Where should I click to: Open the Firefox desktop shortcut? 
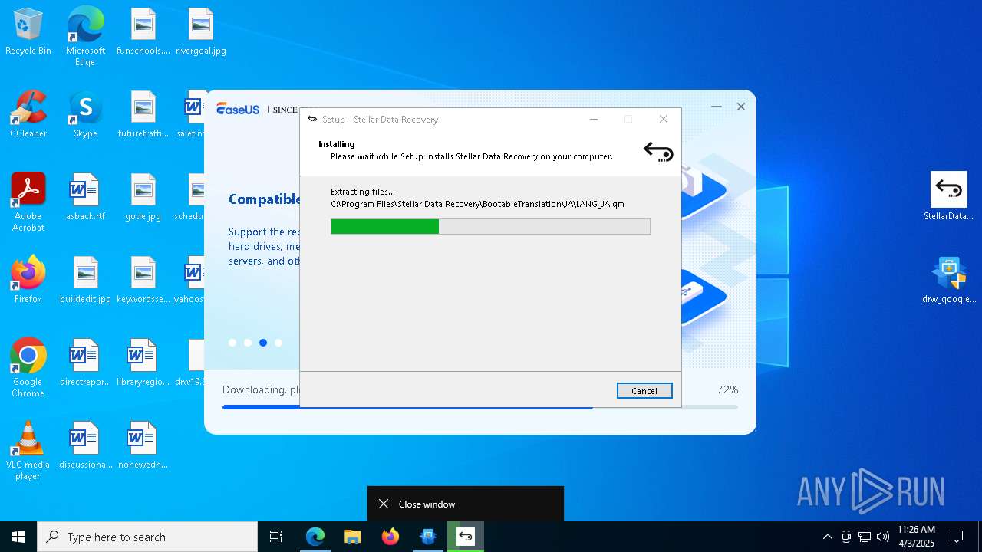tap(28, 281)
